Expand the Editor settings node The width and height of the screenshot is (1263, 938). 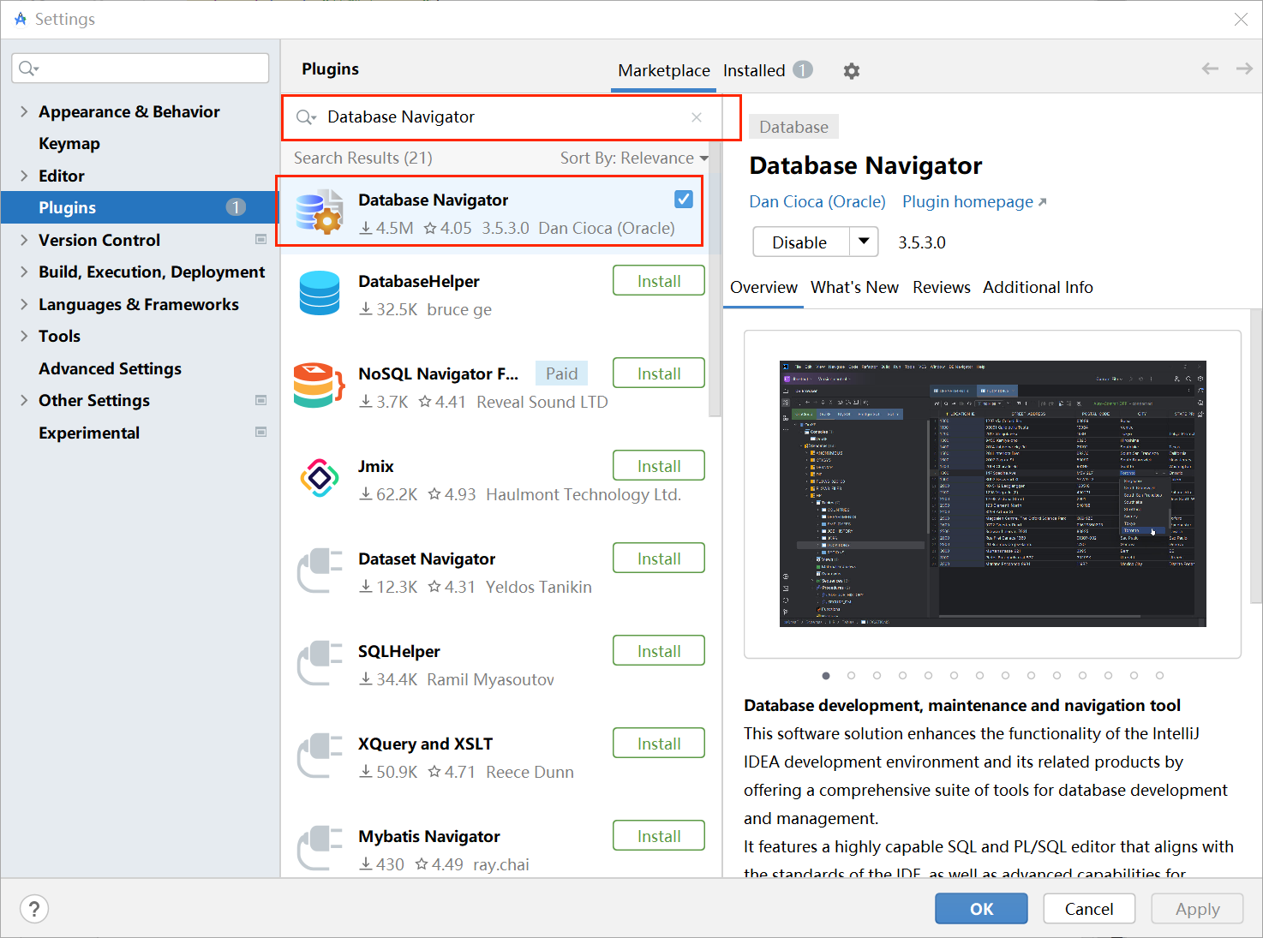click(x=24, y=176)
